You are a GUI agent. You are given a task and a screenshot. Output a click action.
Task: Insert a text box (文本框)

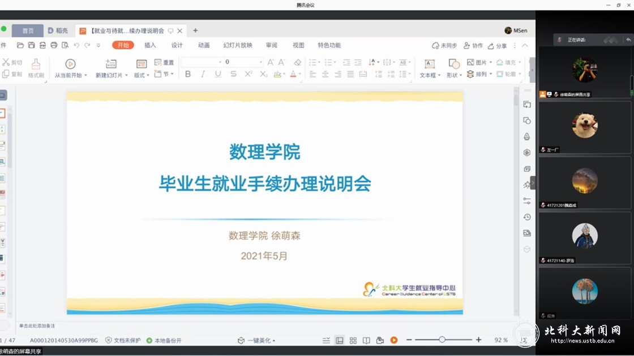tap(429, 67)
